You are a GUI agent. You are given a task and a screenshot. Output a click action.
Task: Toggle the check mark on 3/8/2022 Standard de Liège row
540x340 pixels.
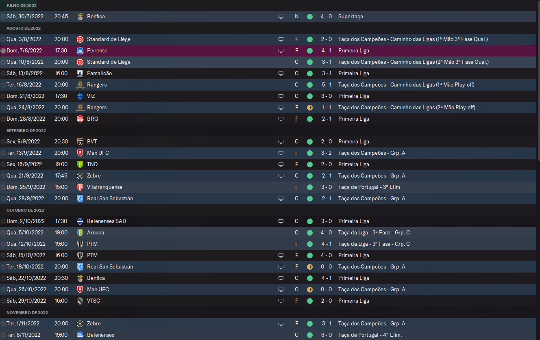(3, 39)
